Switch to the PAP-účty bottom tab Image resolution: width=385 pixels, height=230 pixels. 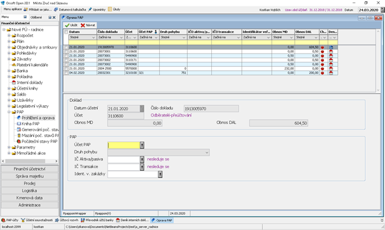pos(10,220)
